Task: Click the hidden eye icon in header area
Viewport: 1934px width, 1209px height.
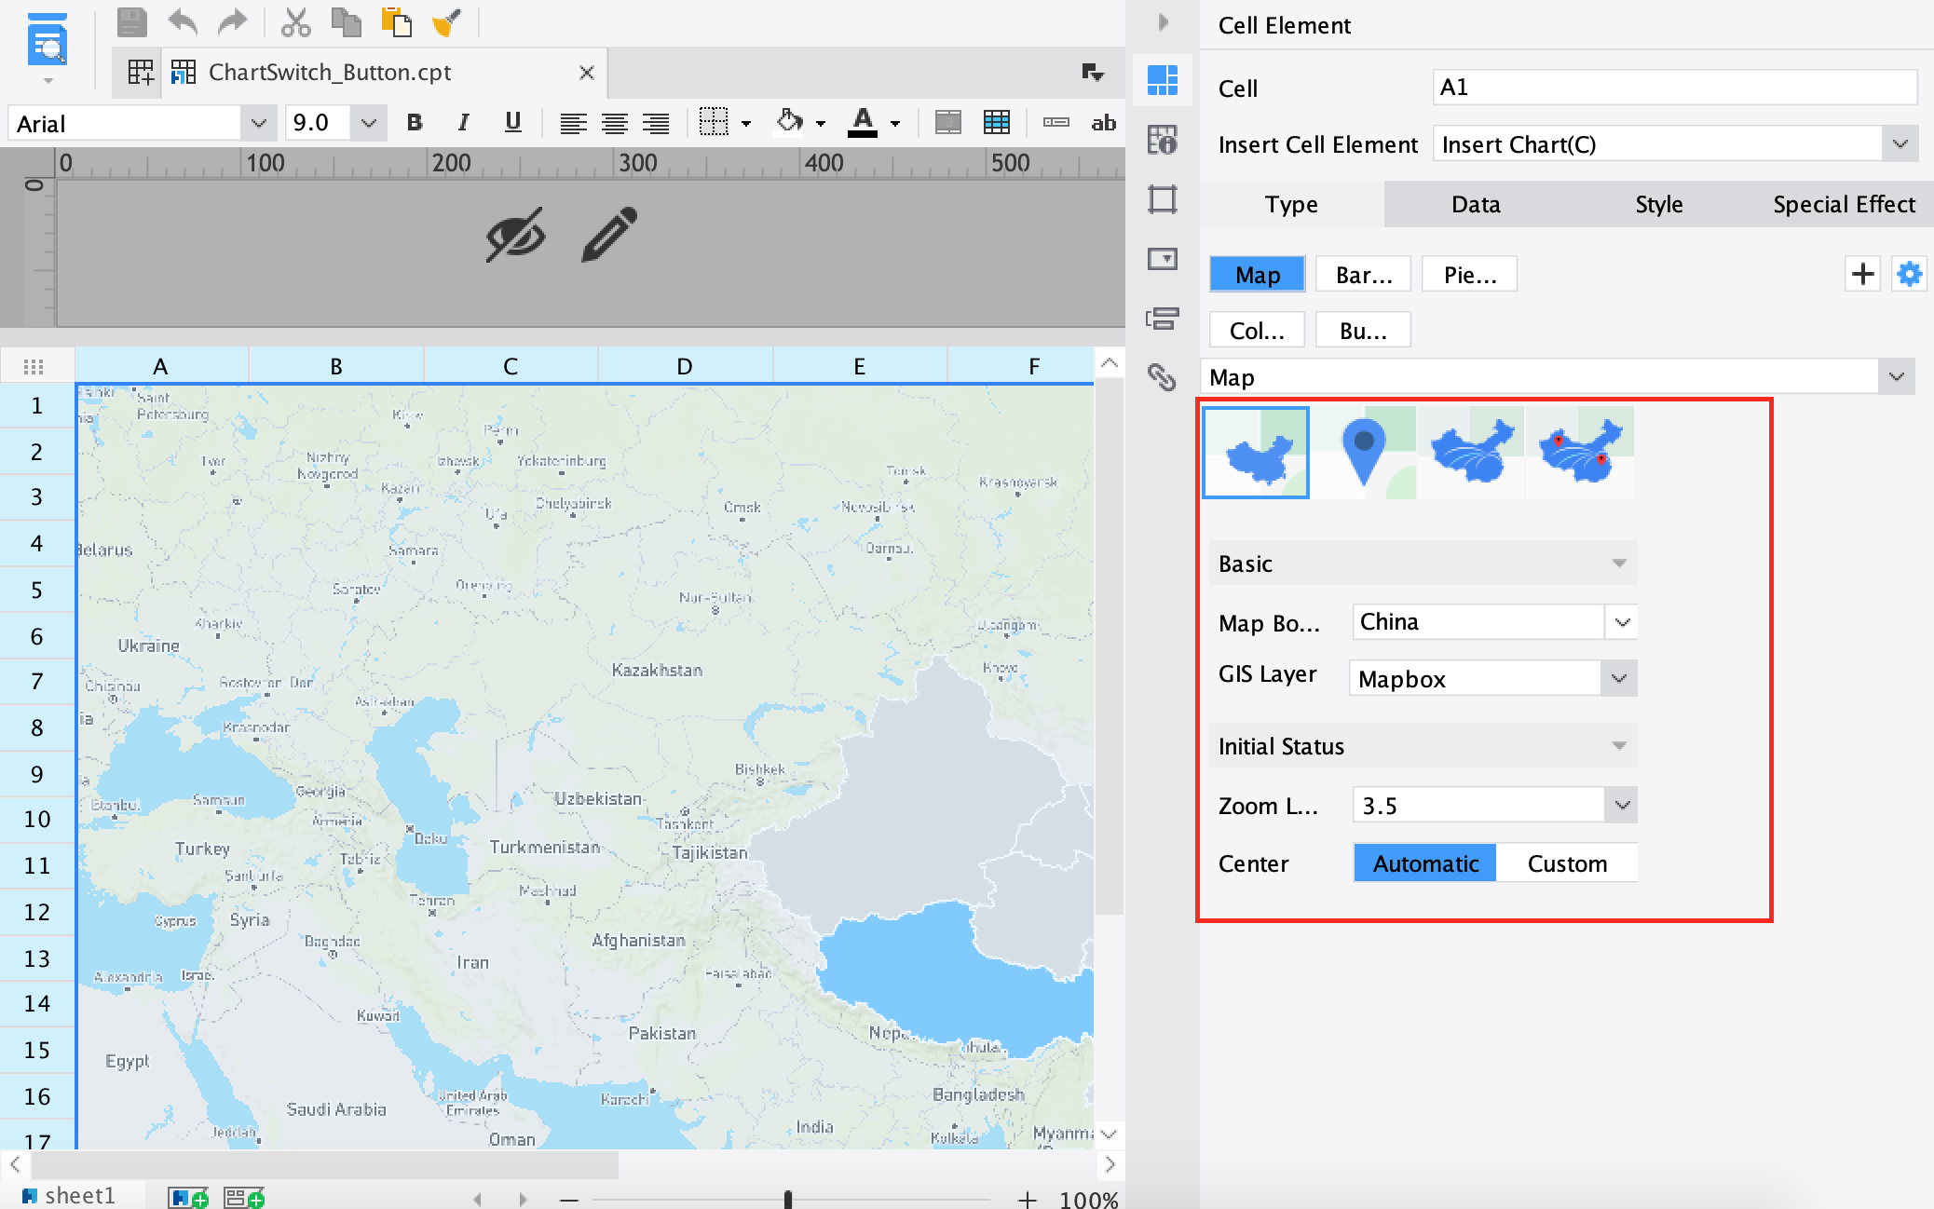Action: click(x=515, y=235)
